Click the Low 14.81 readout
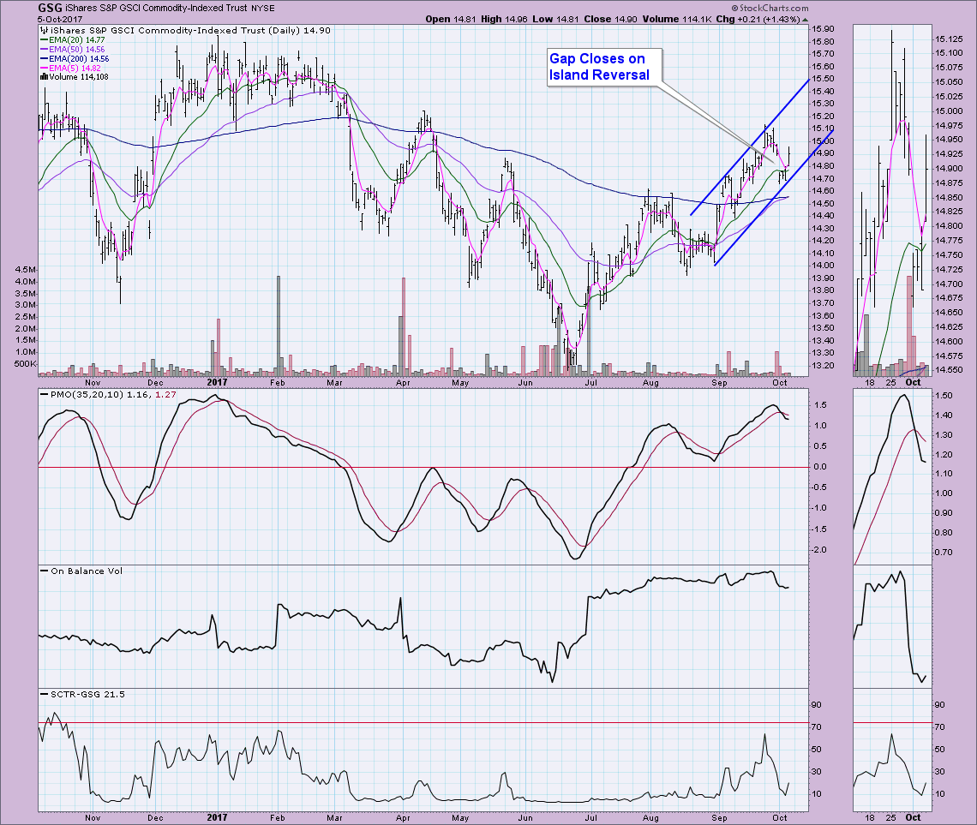This screenshot has height=825, width=977. coord(555,20)
